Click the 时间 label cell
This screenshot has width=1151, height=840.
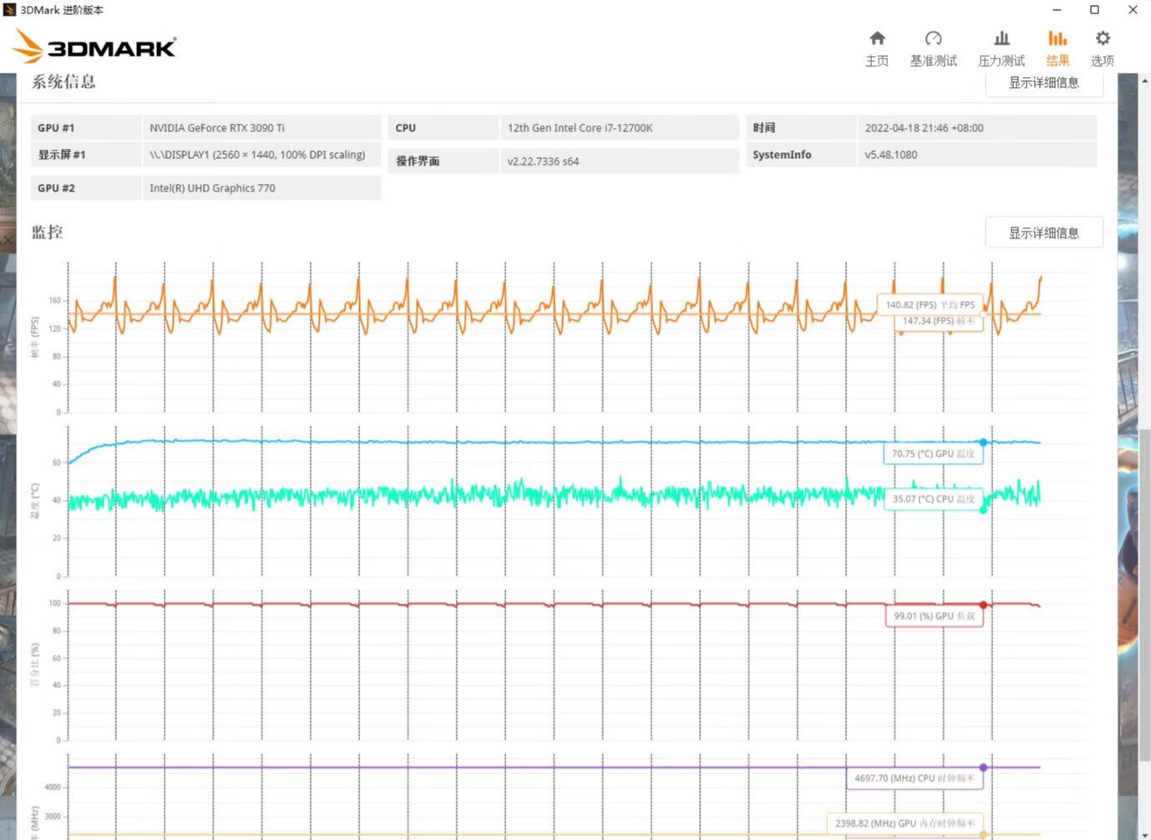[800, 128]
